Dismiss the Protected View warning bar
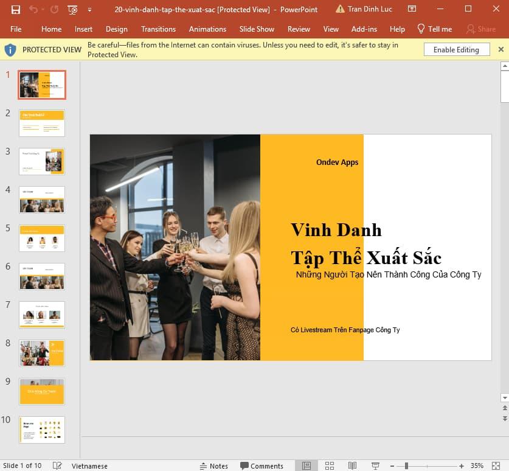This screenshot has width=509, height=471. tap(501, 49)
